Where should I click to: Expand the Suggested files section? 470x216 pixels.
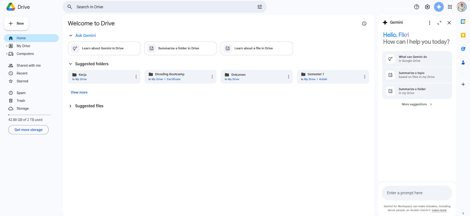tap(70, 106)
